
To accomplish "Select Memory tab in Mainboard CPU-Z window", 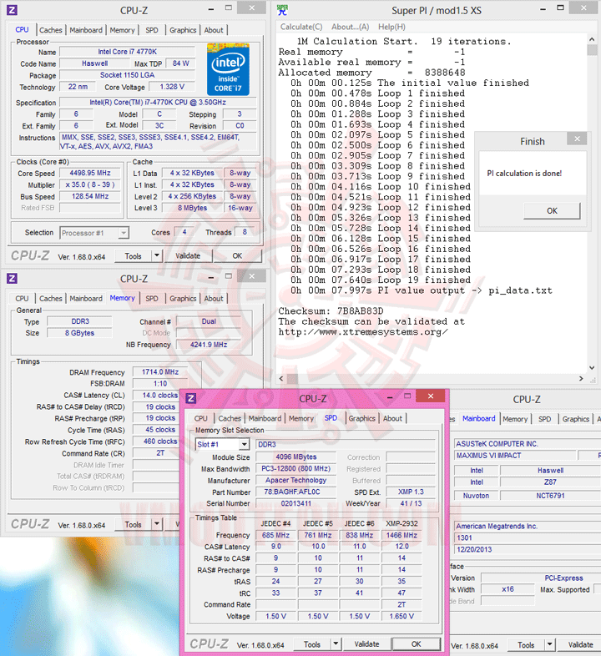I will pos(515,419).
